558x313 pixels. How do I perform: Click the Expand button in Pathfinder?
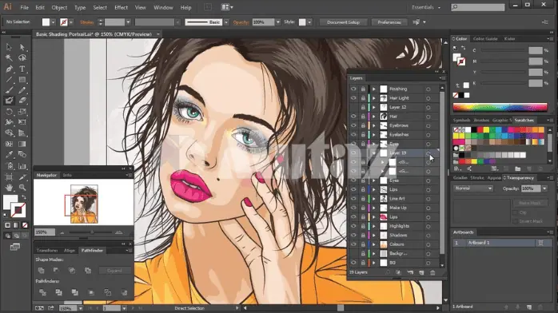click(x=114, y=271)
